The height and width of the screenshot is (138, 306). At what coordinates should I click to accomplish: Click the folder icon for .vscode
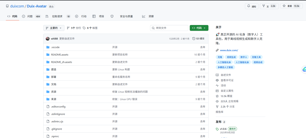48,47
